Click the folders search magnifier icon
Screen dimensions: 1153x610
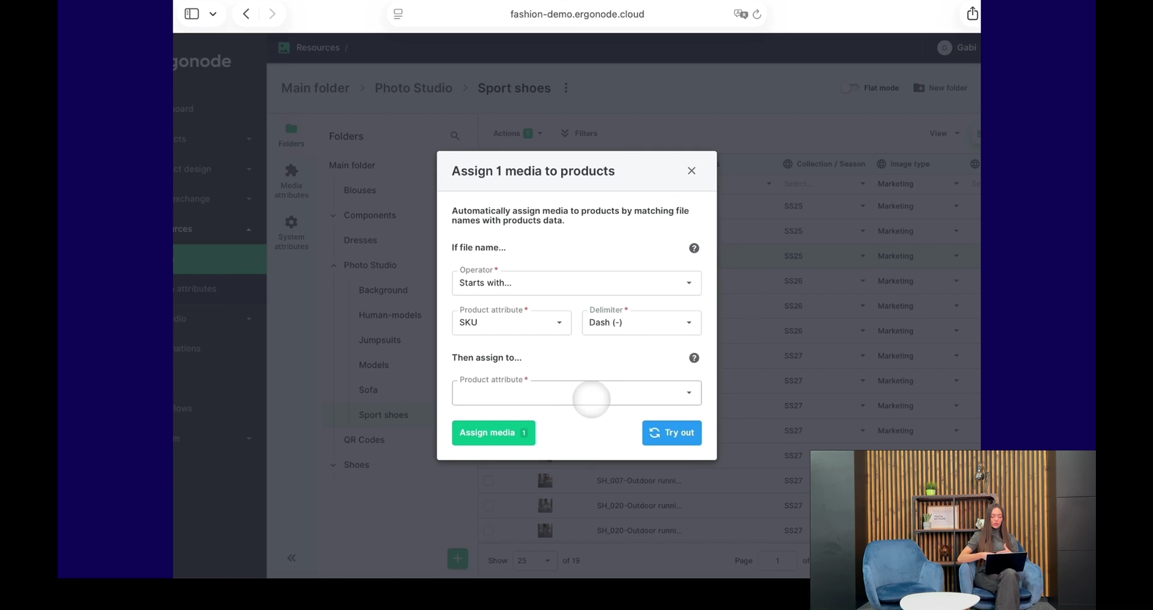tap(455, 136)
